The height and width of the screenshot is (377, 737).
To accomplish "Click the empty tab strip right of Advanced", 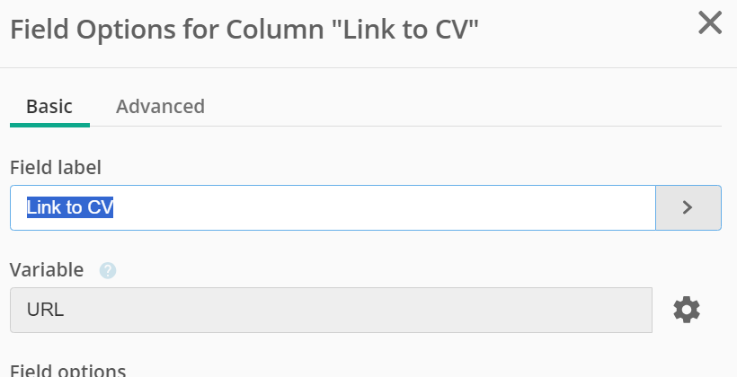I will click(463, 107).
